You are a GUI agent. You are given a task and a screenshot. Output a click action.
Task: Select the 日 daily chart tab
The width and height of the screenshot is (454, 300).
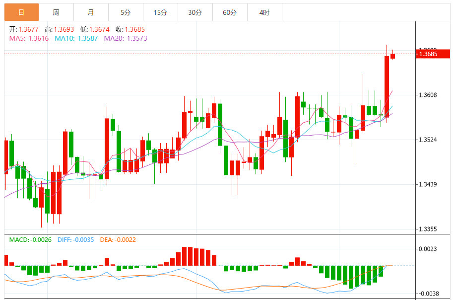(21, 12)
